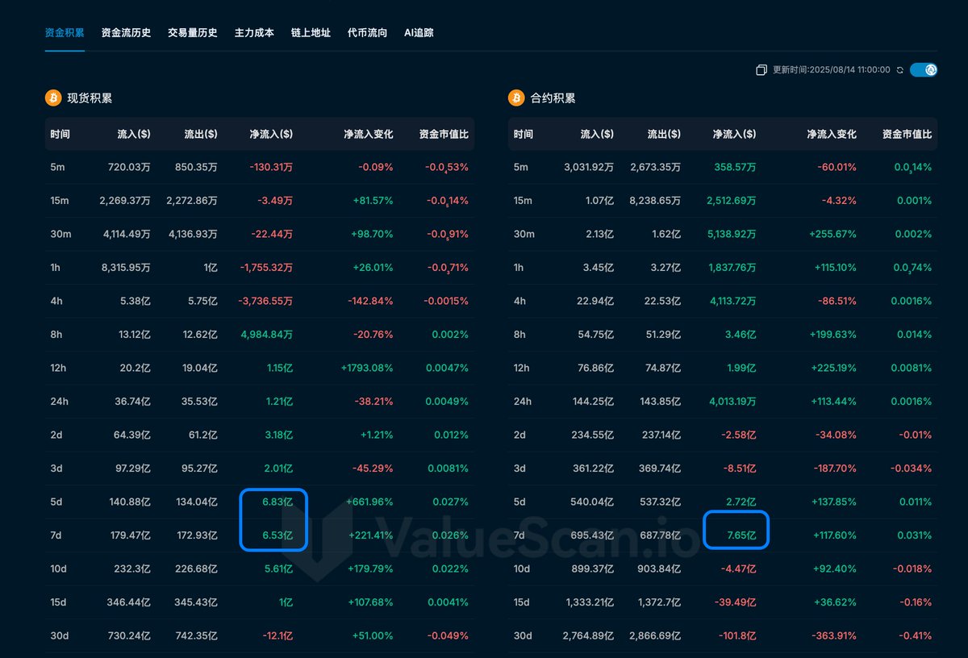Click the spot 7d net inflow 6.53亿
The image size is (968, 658).
pos(279,535)
